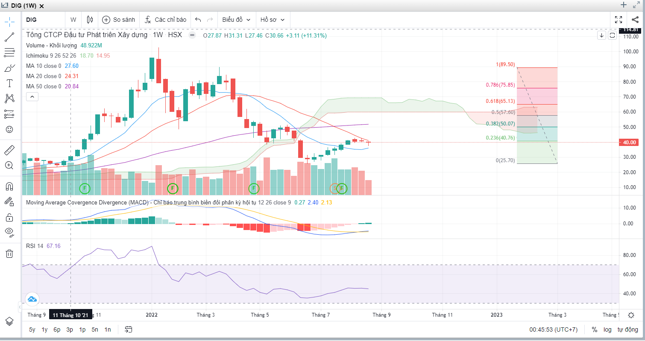Open the emoji icons tool
The height and width of the screenshot is (341, 645).
(9, 129)
